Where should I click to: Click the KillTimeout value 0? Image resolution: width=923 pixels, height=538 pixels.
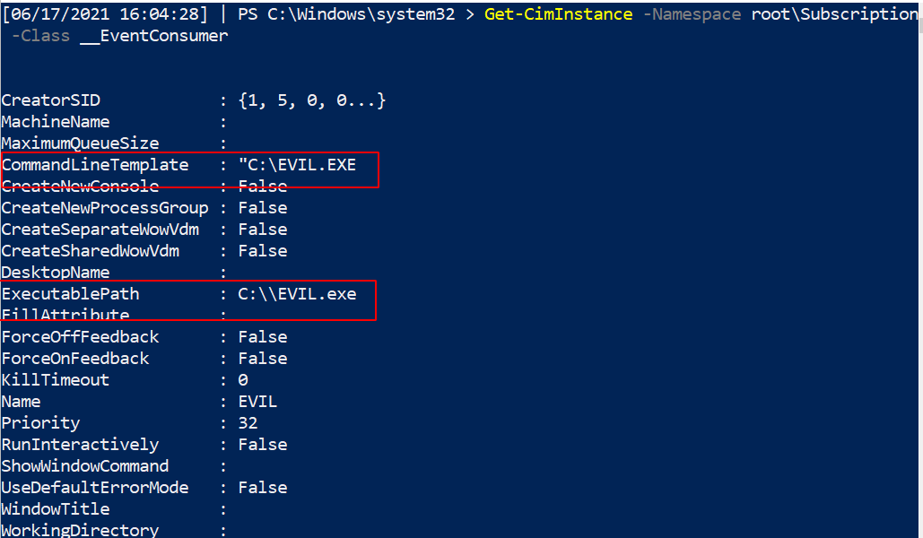click(x=243, y=380)
